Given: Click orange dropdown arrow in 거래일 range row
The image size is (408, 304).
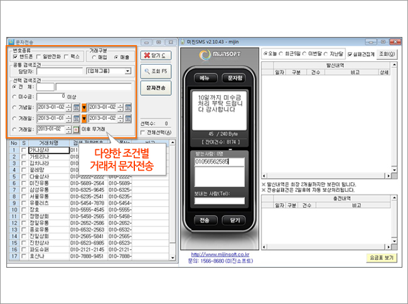Looking at the screenshot, I should (x=85, y=118).
